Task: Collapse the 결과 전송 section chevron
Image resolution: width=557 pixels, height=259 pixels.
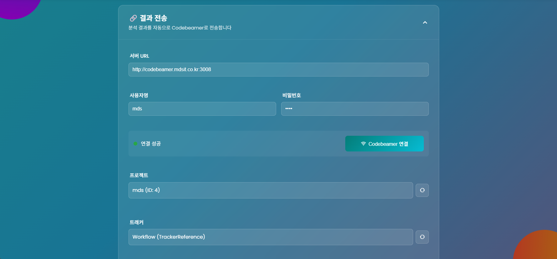Action: pos(425,23)
